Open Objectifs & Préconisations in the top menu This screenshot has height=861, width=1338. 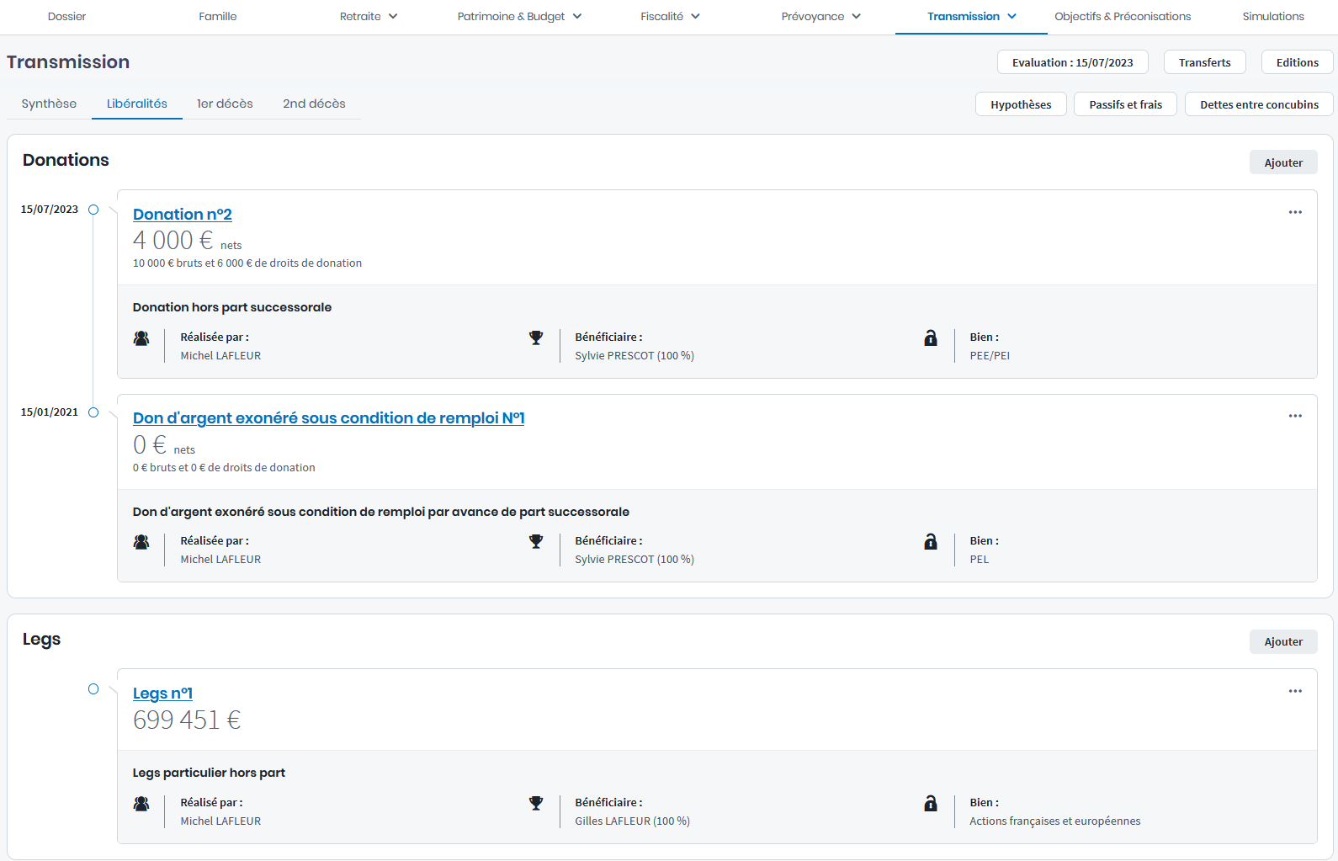click(x=1123, y=17)
